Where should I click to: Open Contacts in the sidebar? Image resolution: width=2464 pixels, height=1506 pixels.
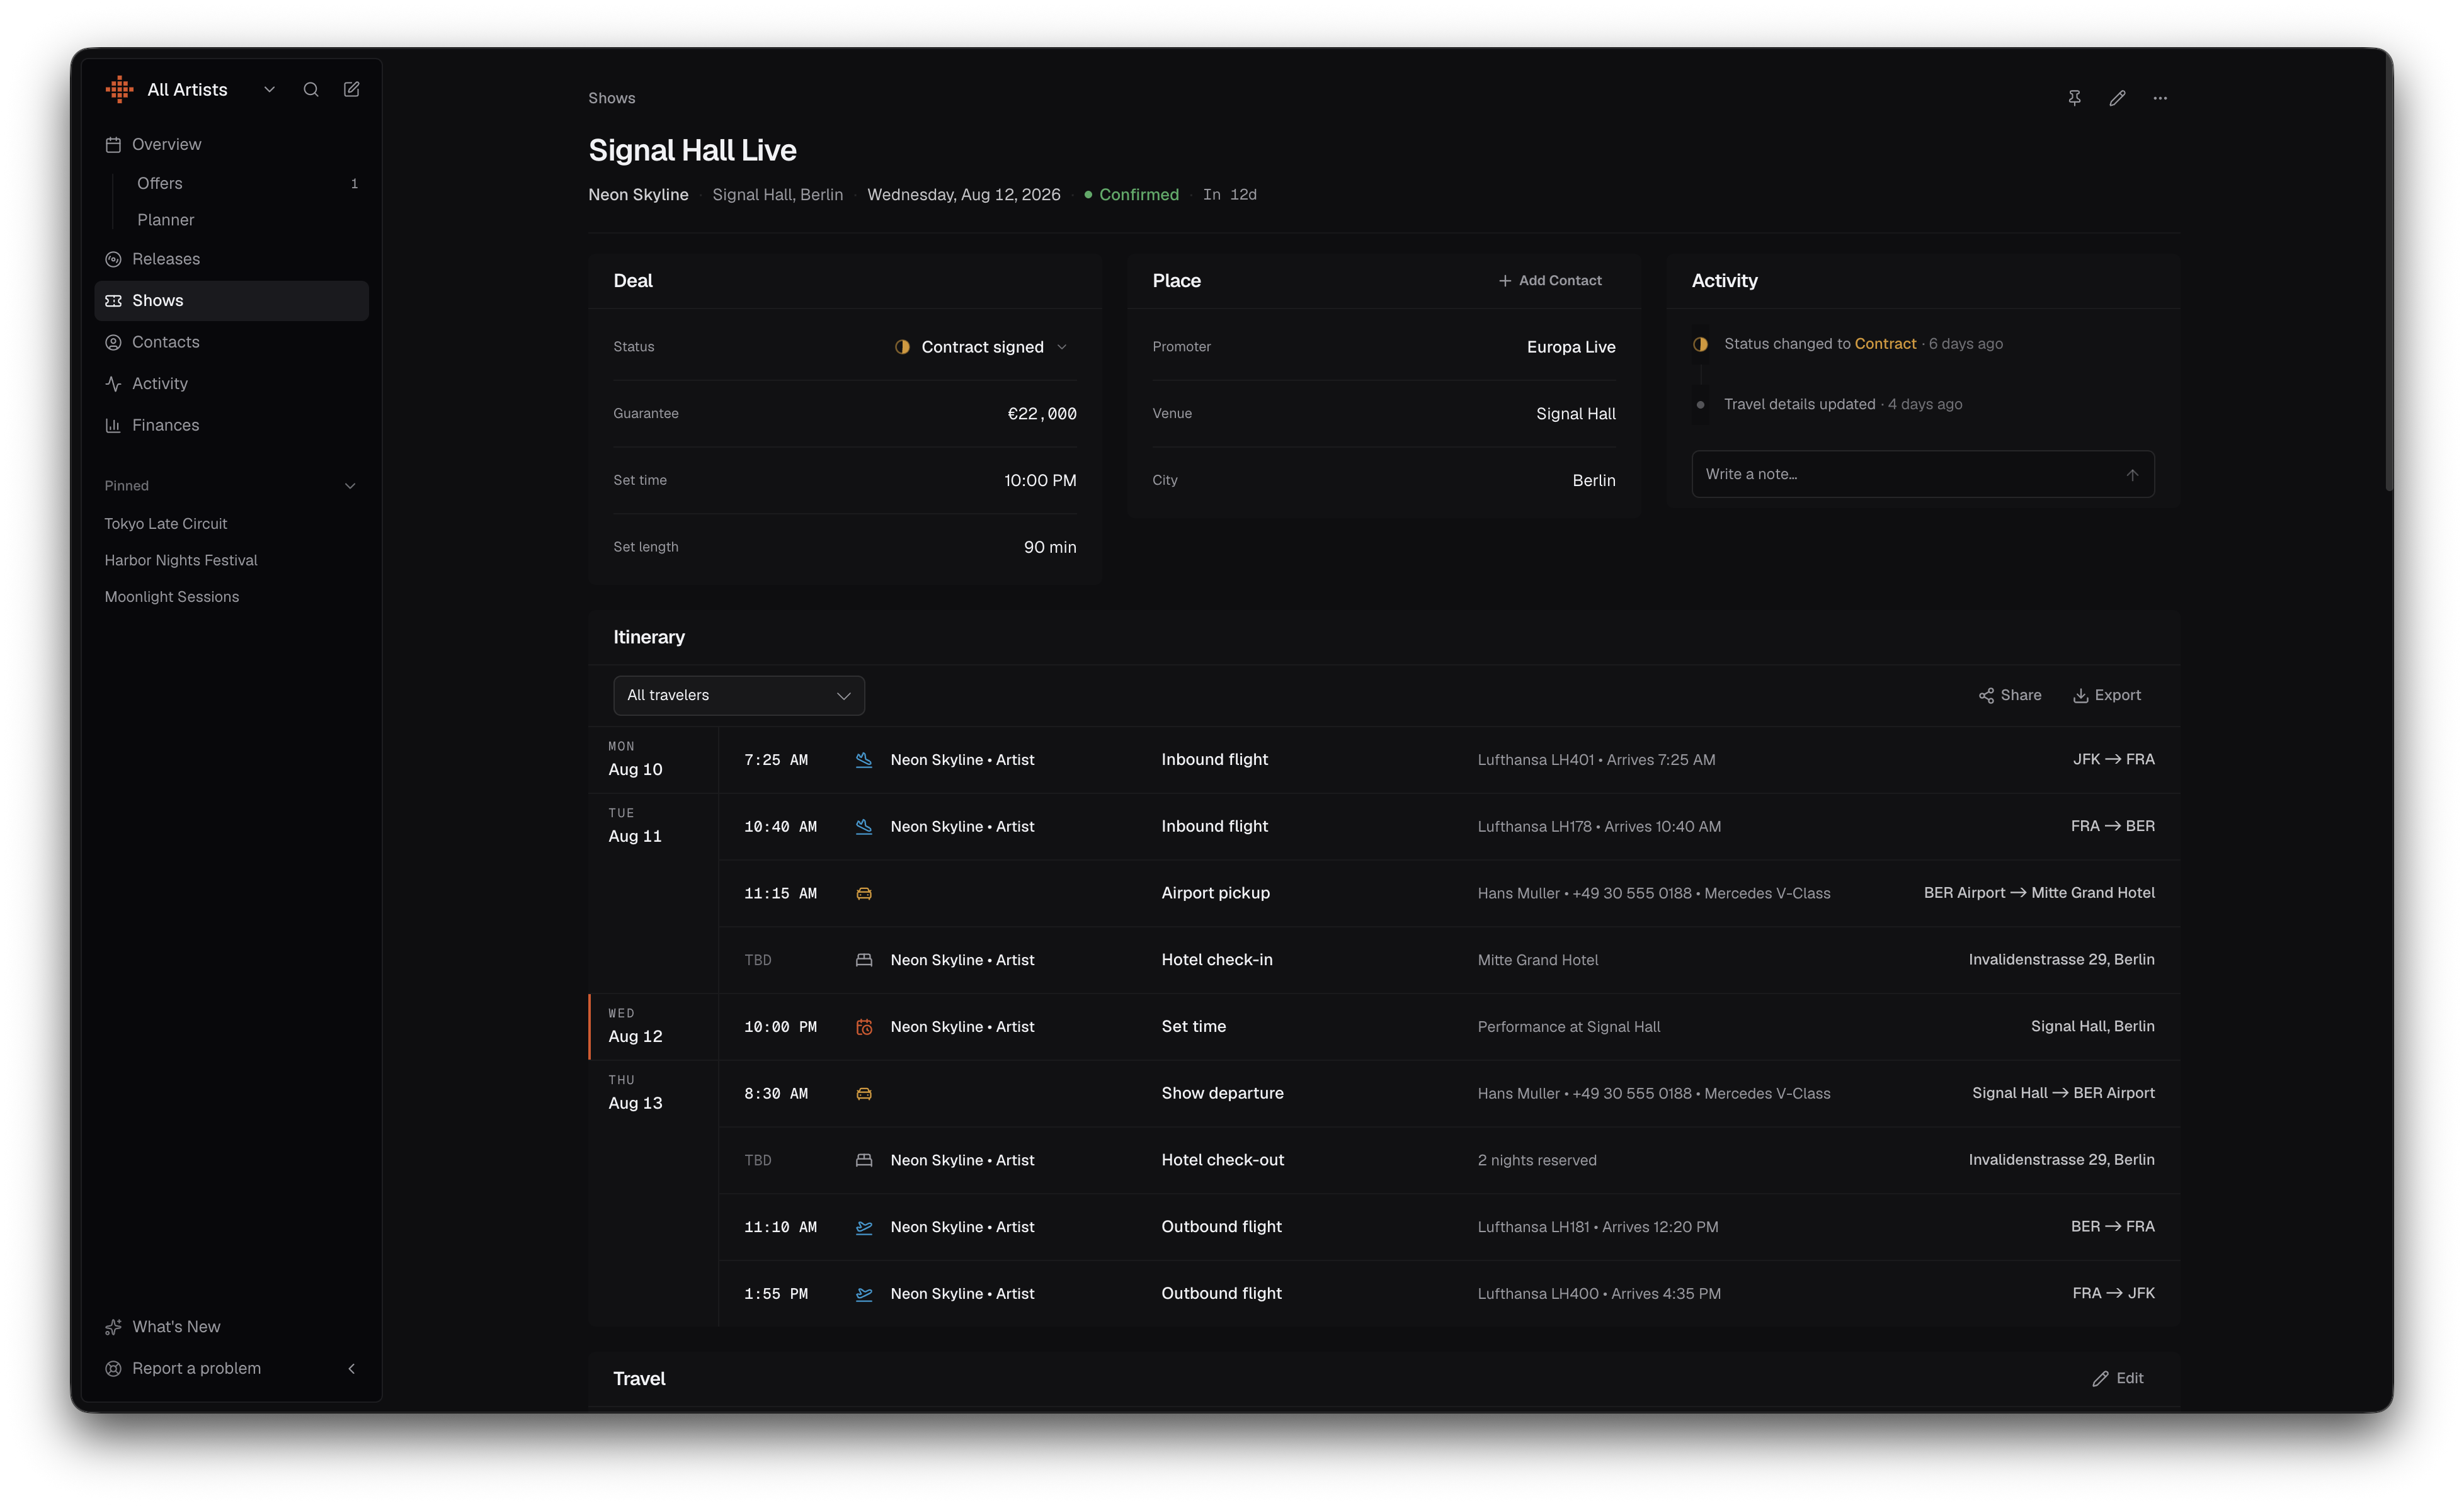click(x=231, y=343)
